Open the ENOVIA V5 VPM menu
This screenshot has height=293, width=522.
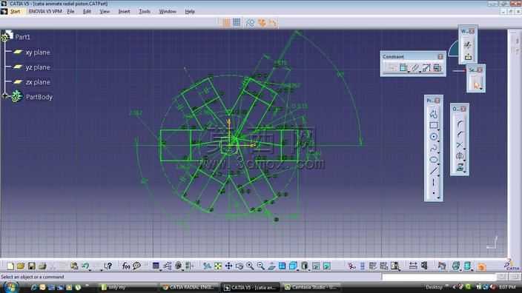pyautogui.click(x=45, y=11)
